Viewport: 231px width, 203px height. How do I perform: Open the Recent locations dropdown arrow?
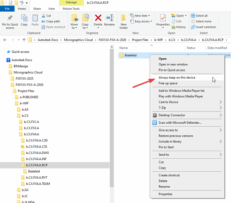pos(19,40)
